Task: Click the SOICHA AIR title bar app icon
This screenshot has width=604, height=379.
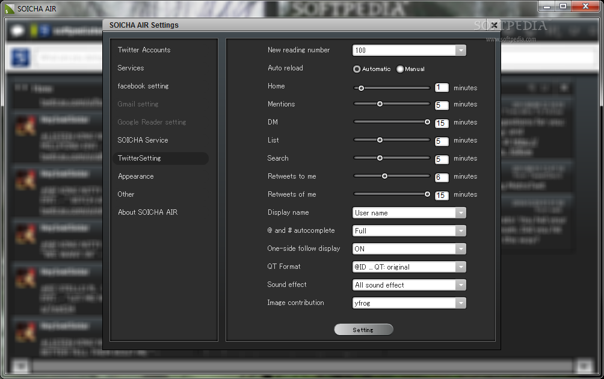Action: pyautogui.click(x=10, y=8)
